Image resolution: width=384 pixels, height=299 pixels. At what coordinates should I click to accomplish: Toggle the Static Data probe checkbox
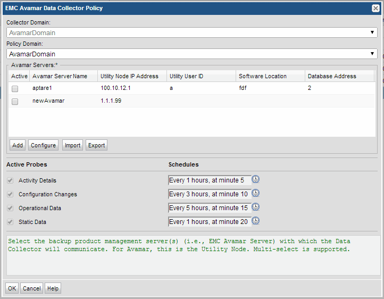click(x=10, y=222)
